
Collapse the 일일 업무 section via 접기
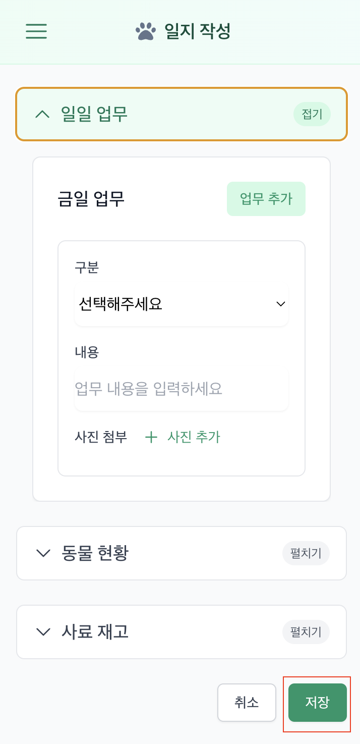pyautogui.click(x=312, y=114)
